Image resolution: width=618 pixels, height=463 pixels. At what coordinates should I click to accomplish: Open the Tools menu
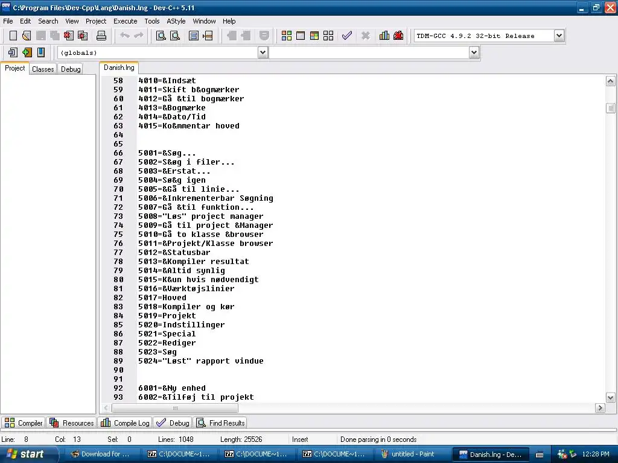tap(151, 21)
